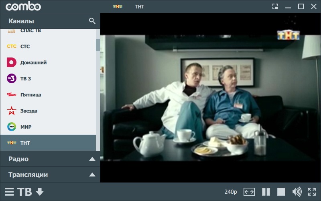Viewport: 321px width, 201px height.
Task: Select the Звезда channel
Action: [48, 111]
